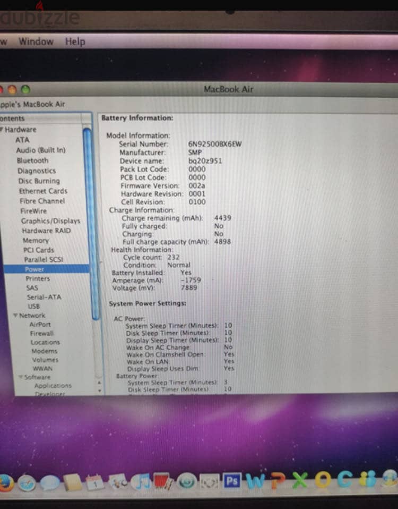Open iChat speech bubble in Dock

[x=49, y=483]
